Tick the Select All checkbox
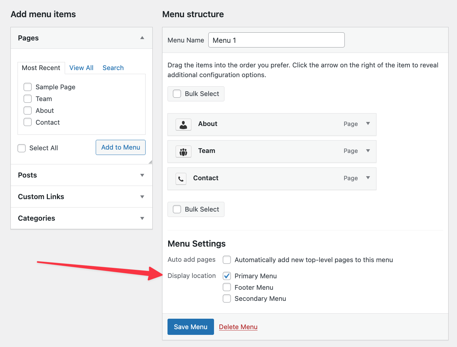 (22, 148)
